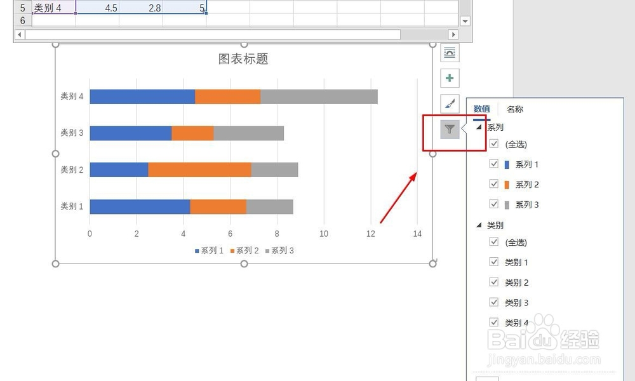
Task: Select row header 6 in the spreadsheet
Action: coord(22,20)
